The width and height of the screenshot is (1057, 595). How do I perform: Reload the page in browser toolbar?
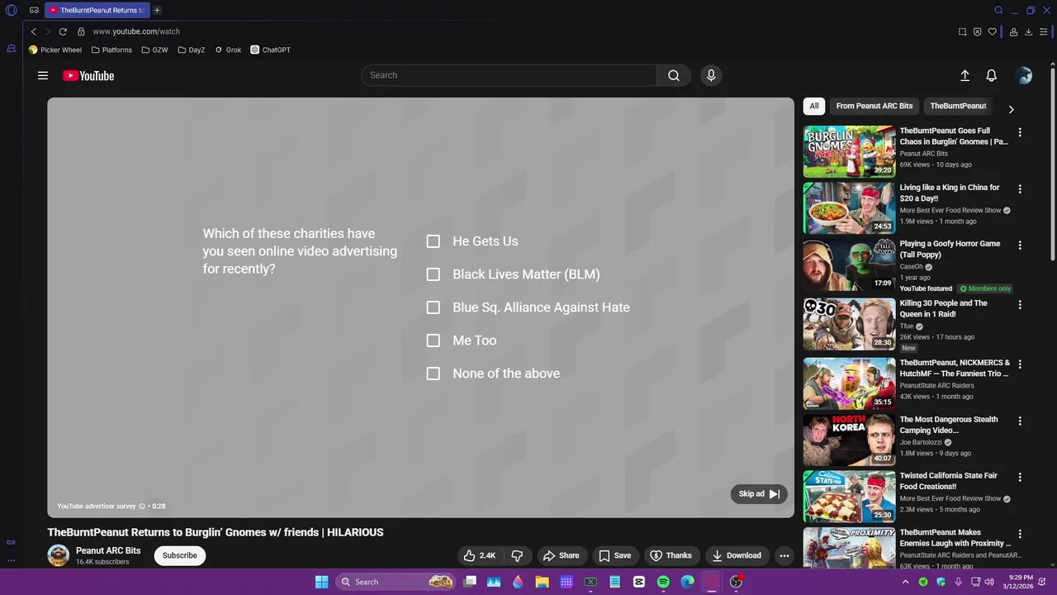click(63, 31)
